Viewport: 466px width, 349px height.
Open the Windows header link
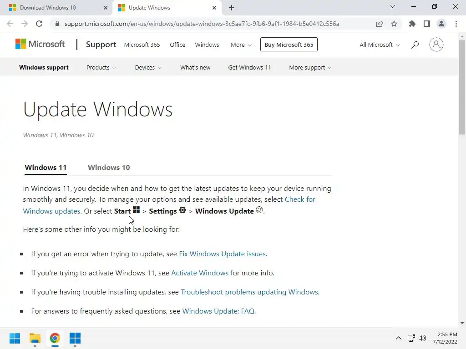207,45
